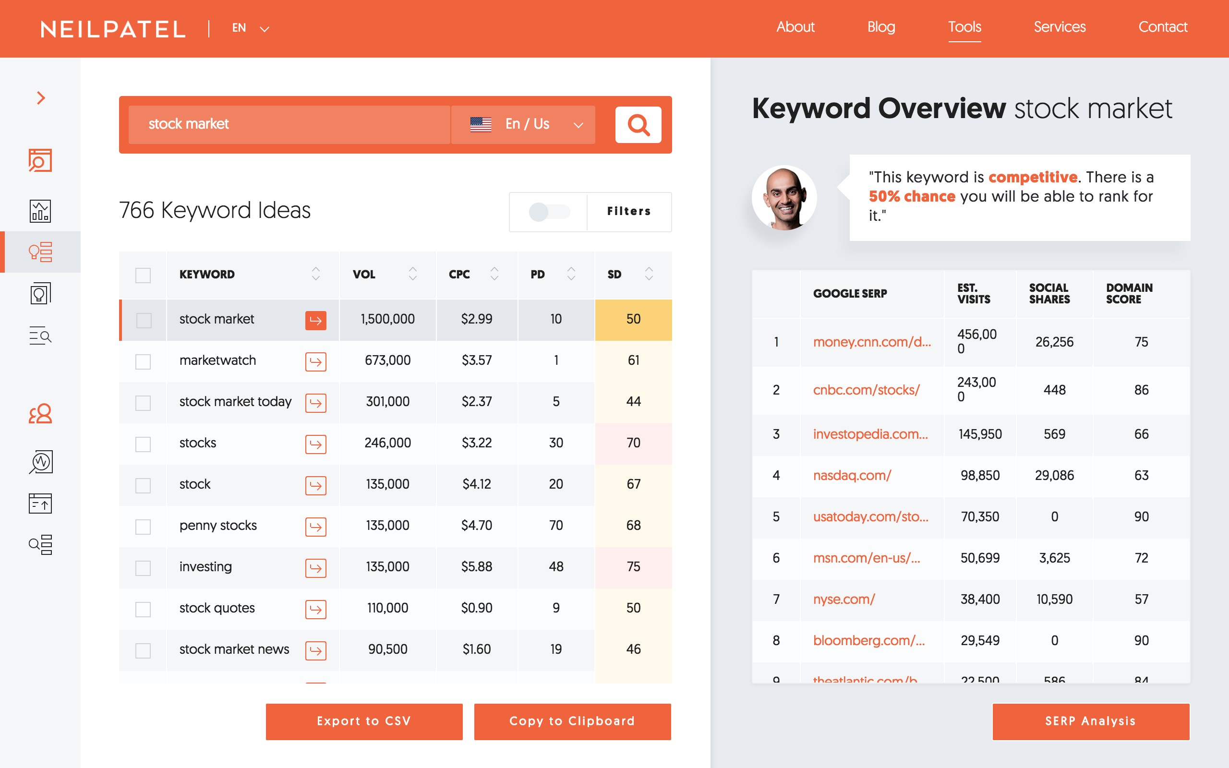This screenshot has height=768, width=1229.
Task: Expand the EN language selector in header
Action: click(250, 28)
